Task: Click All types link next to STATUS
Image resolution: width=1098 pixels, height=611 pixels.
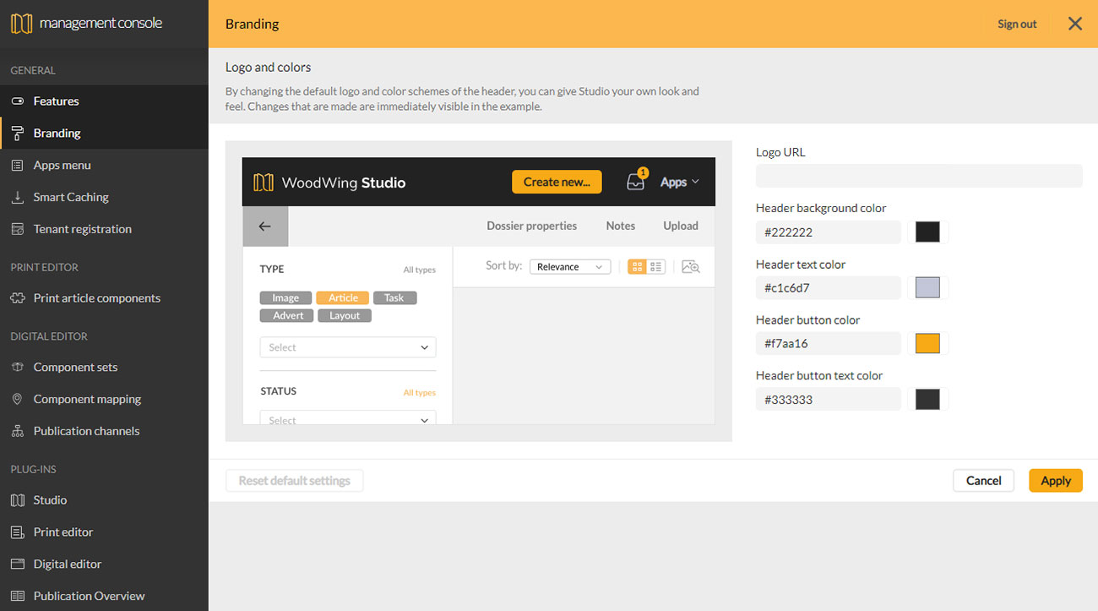Action: coord(420,393)
